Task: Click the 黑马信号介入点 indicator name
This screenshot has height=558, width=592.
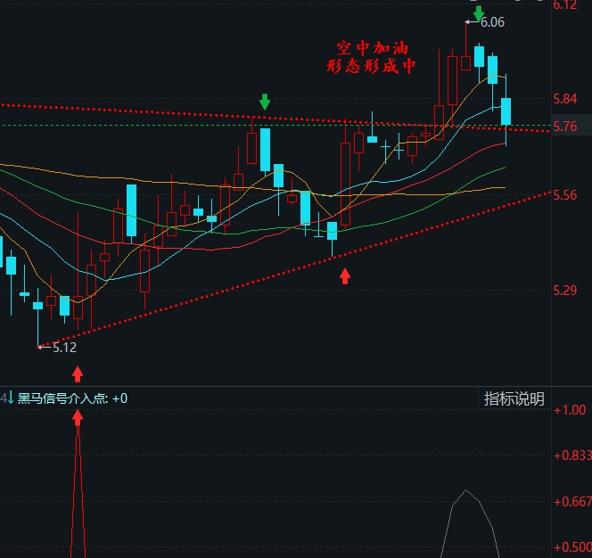Action: pyautogui.click(x=62, y=398)
